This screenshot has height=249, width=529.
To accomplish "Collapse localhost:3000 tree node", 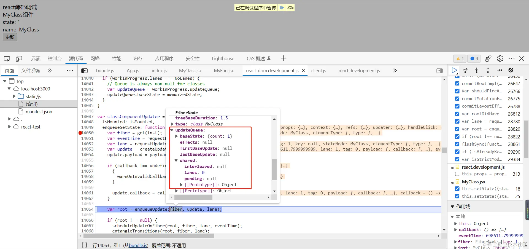I will click(x=9, y=89).
